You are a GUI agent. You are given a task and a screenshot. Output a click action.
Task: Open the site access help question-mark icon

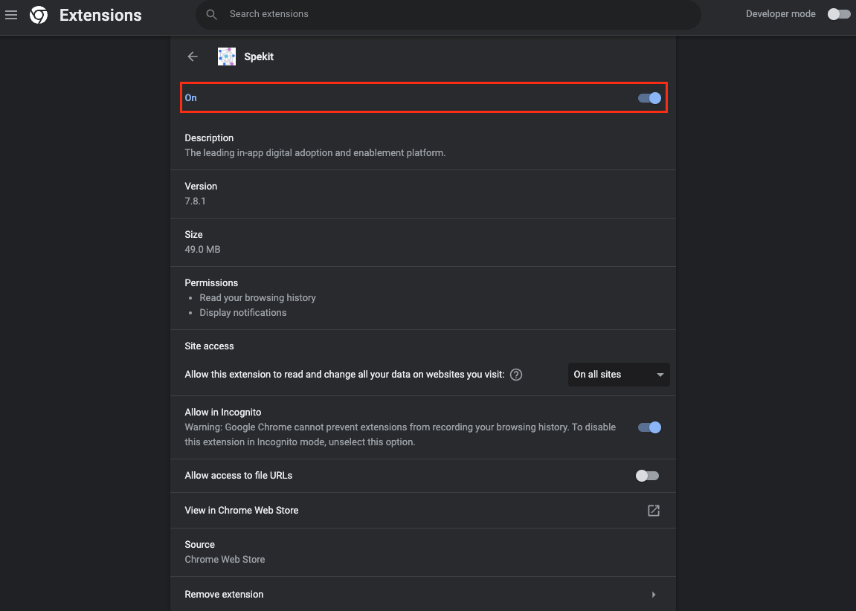pos(516,375)
